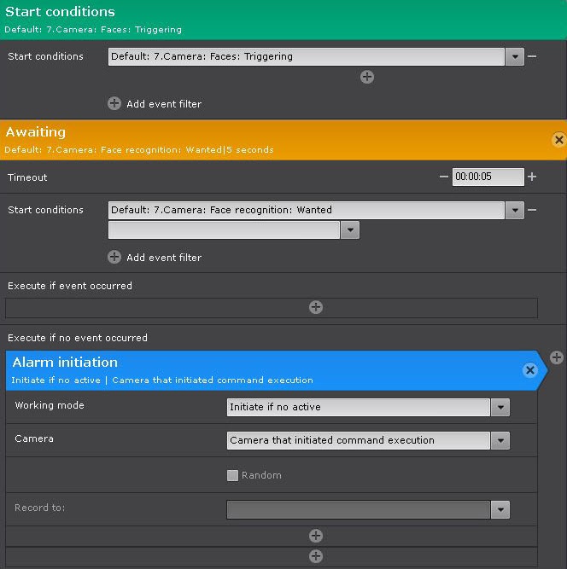
Task: Add action under Execute if event occurred
Action: click(316, 307)
